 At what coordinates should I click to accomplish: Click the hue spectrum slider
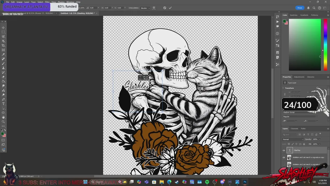pyautogui.click(x=325, y=44)
